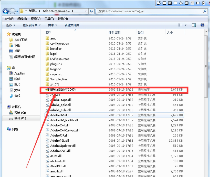
Task: Select the configuration folder icon
Action: (47, 43)
